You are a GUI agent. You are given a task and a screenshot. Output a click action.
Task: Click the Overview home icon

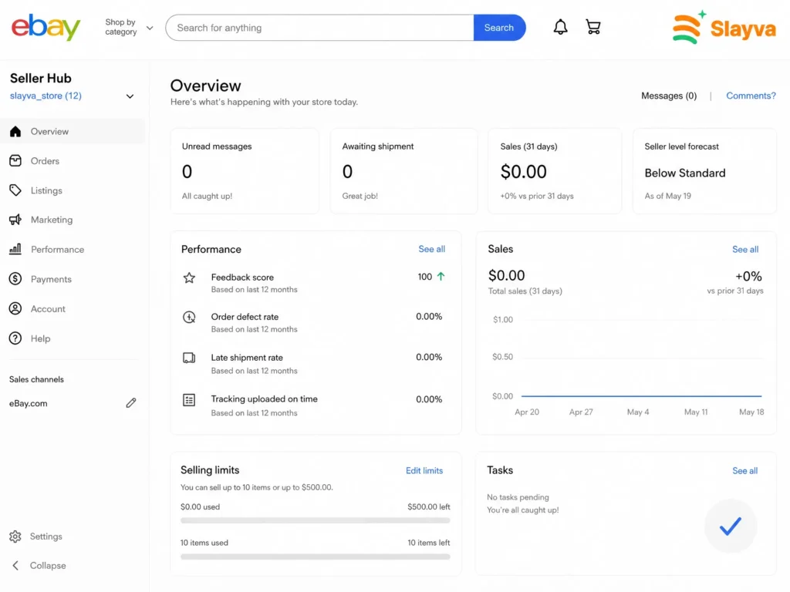click(x=15, y=131)
